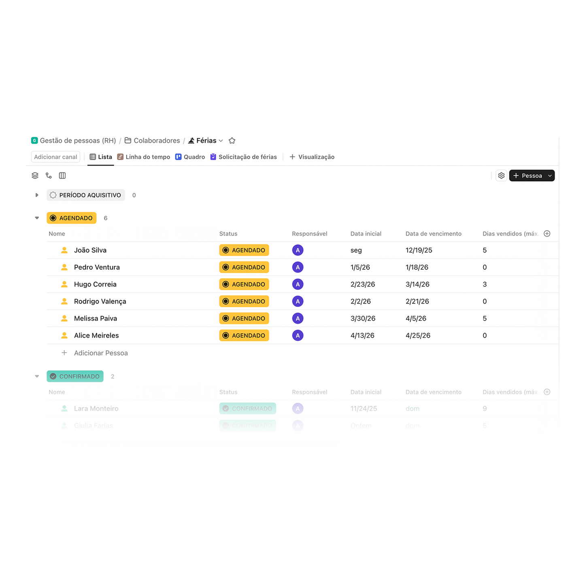Click the Adicionar canal button
Viewport: 585px width, 585px height.
(55, 157)
